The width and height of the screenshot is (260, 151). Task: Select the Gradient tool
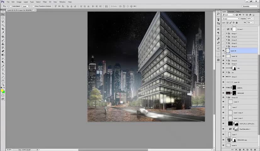point(3,55)
